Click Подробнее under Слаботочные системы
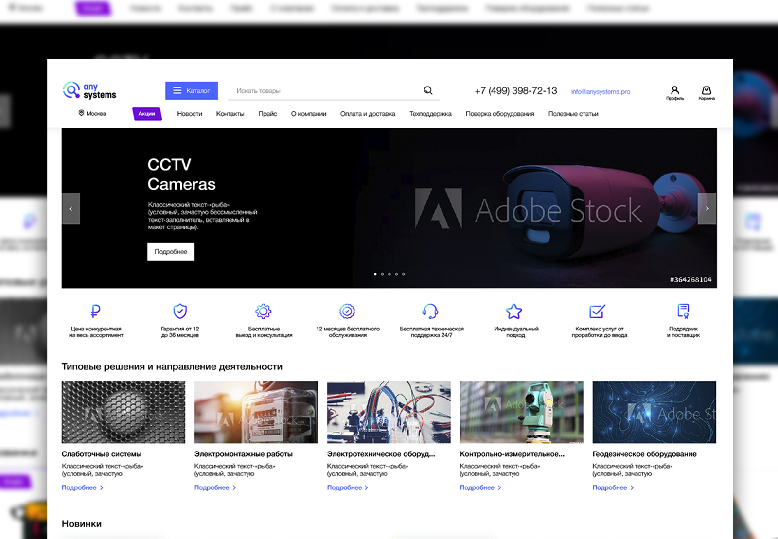The width and height of the screenshot is (778, 539). (x=83, y=487)
